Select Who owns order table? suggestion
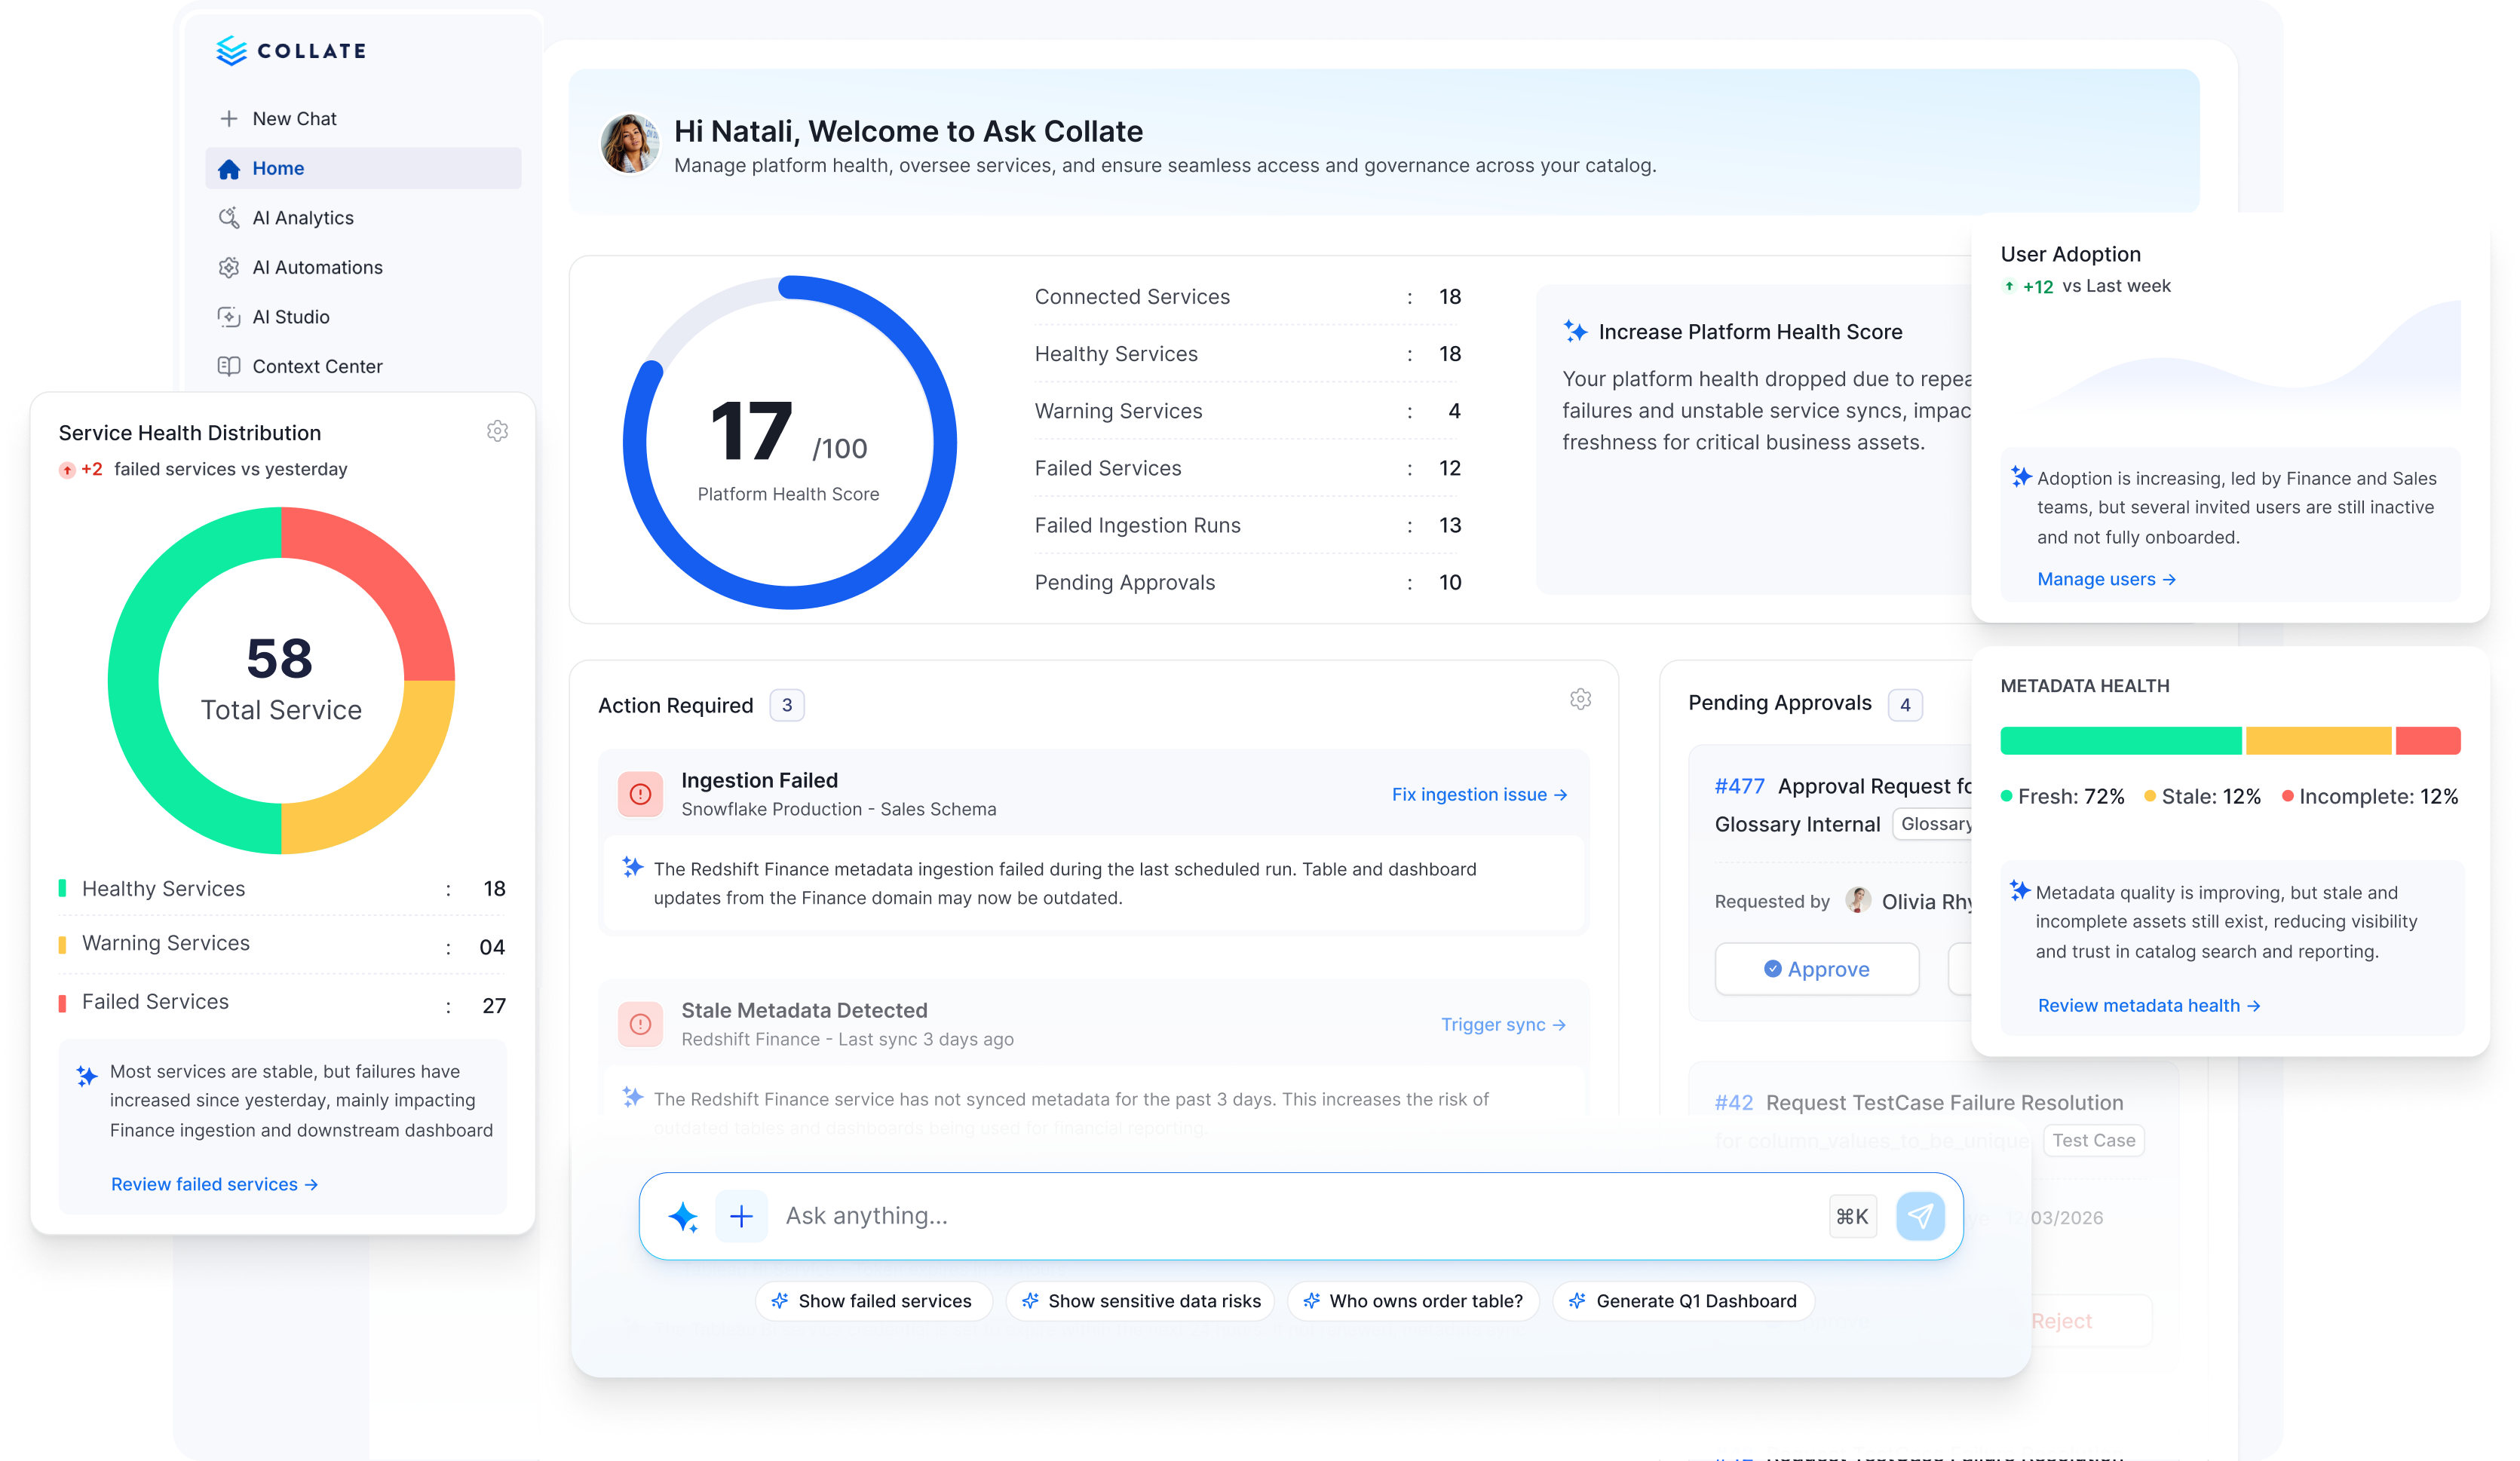The height and width of the screenshot is (1461, 2520). pyautogui.click(x=1413, y=1301)
